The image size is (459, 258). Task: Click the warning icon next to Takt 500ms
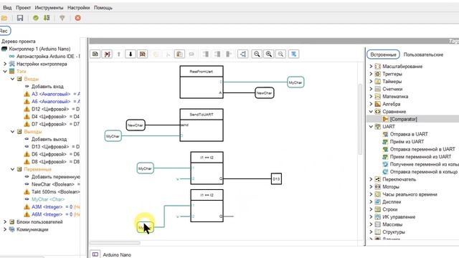point(27,192)
